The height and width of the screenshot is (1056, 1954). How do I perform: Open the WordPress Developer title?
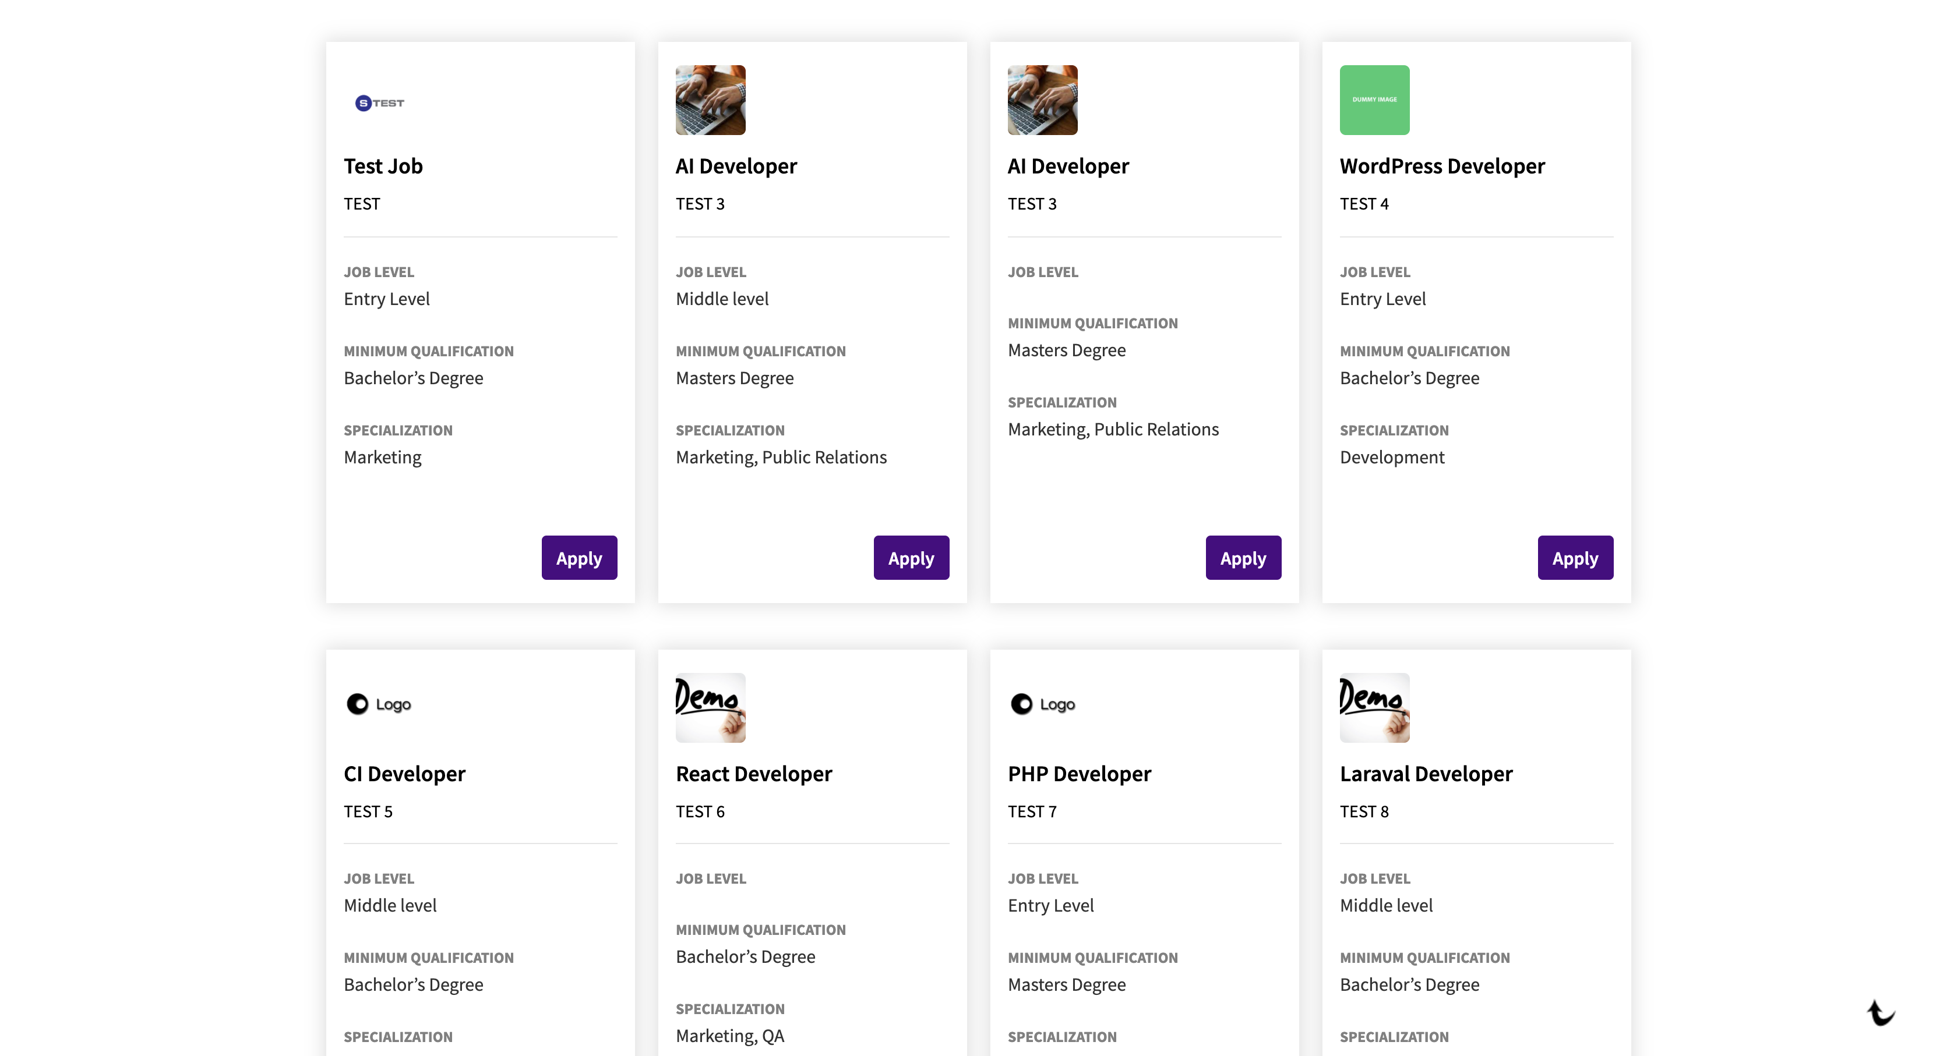[x=1441, y=166]
